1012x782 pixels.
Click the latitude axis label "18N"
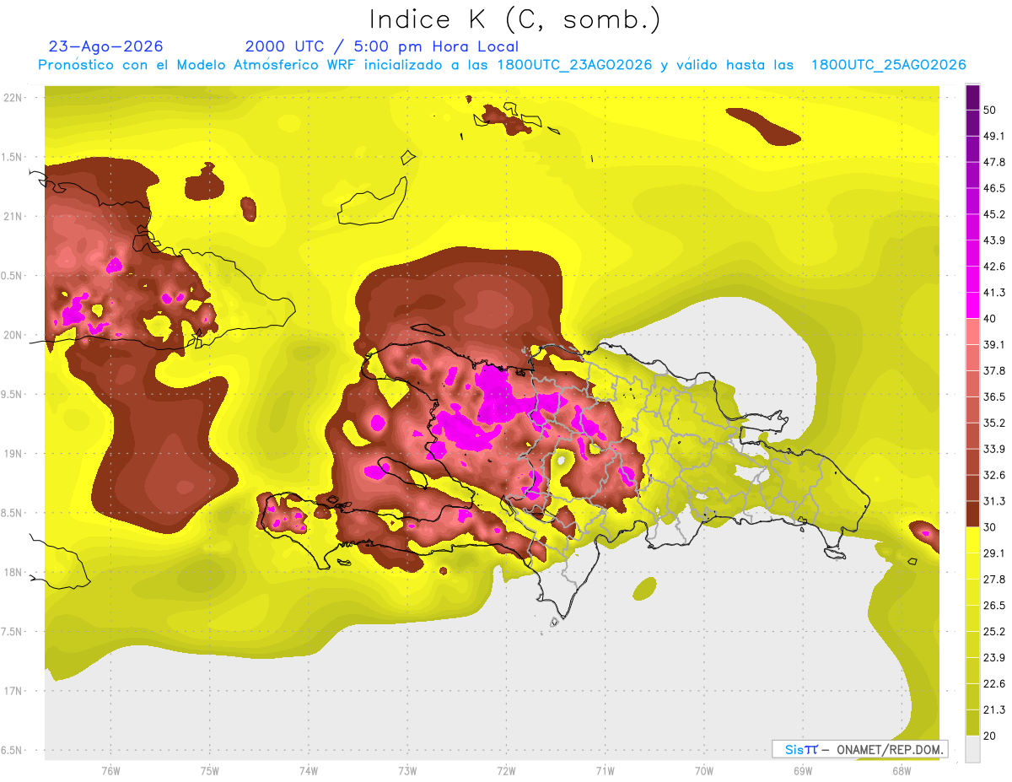14,572
